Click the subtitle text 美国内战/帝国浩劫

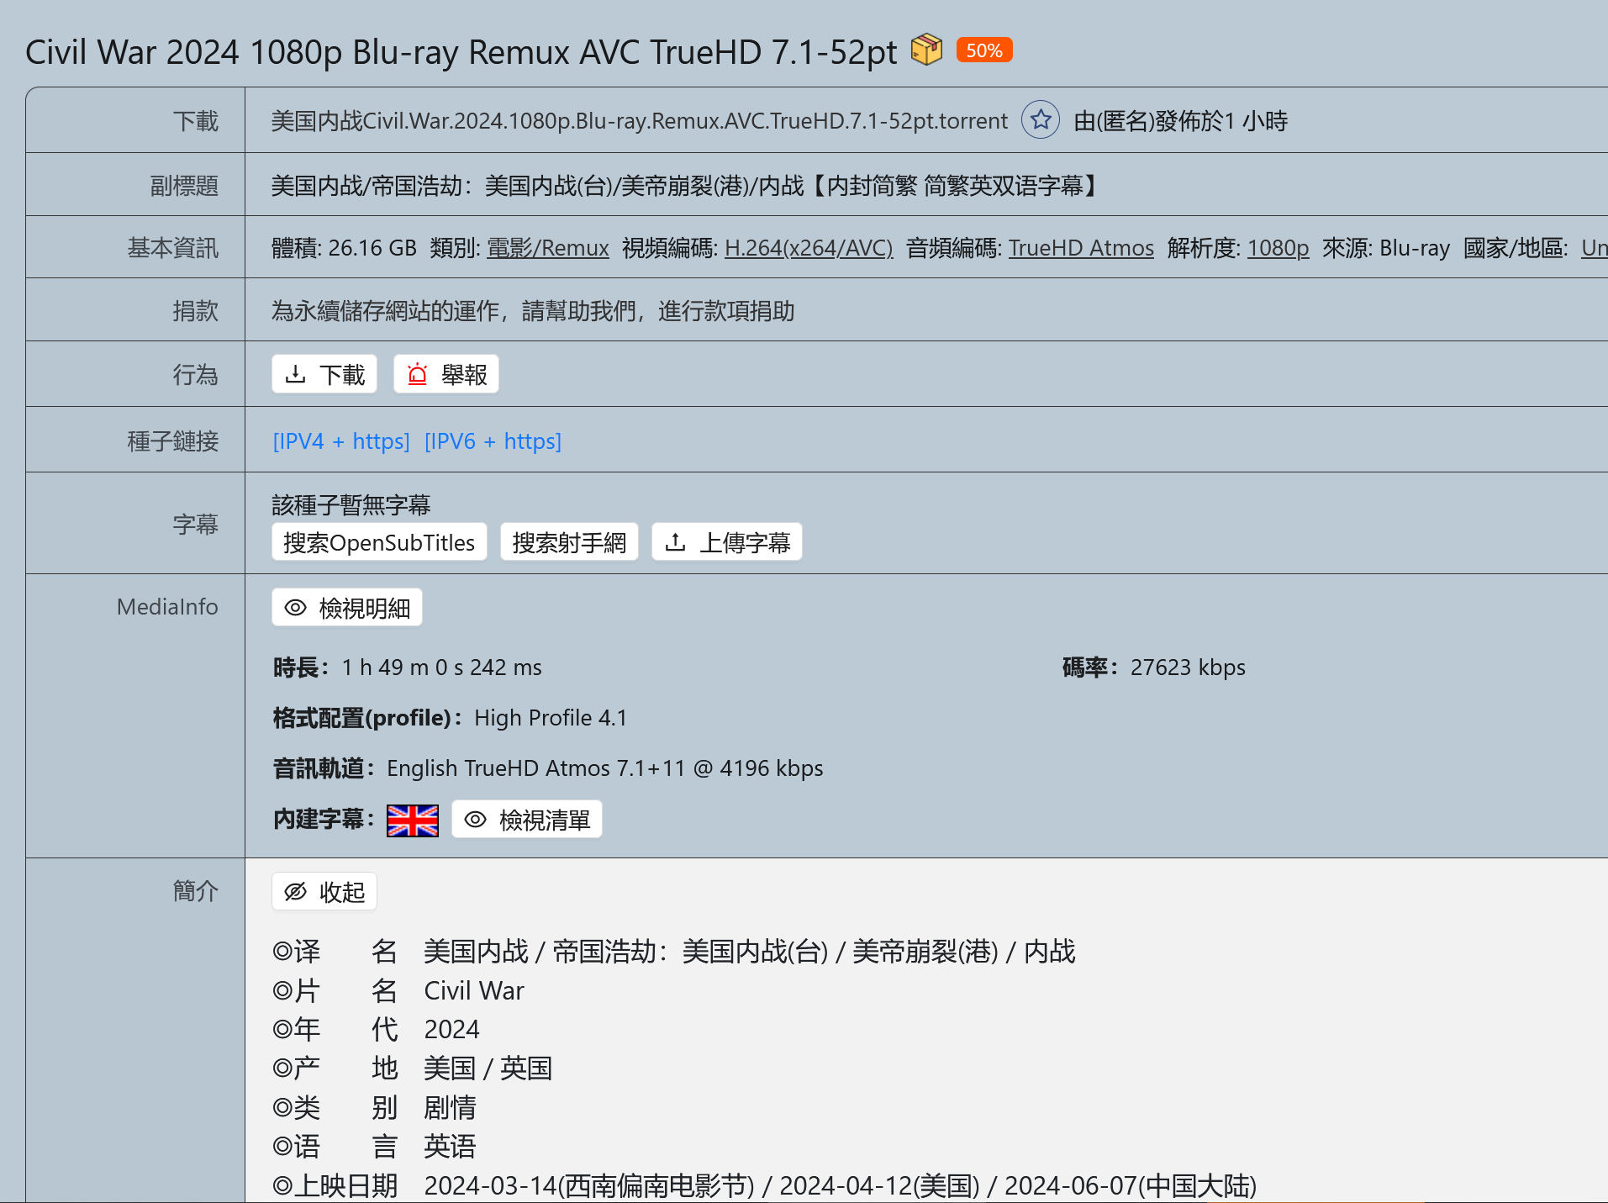click(686, 186)
